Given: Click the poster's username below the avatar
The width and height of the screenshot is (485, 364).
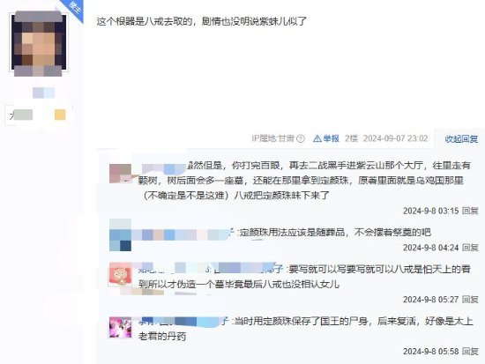Looking at the screenshot, I should 43,93.
